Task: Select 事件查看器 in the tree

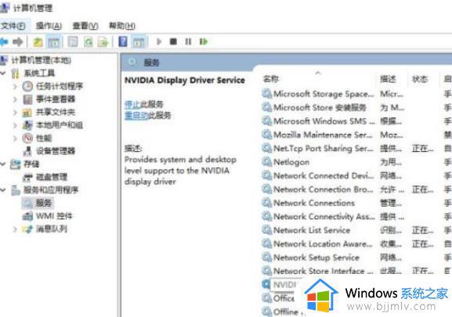Action: tap(56, 99)
